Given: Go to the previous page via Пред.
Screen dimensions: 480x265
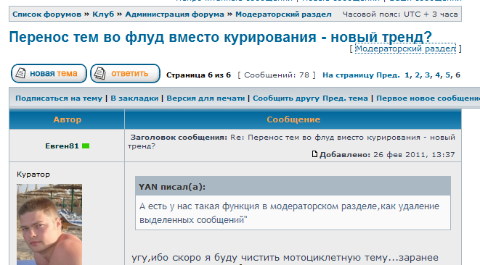Looking at the screenshot, I should [x=388, y=75].
